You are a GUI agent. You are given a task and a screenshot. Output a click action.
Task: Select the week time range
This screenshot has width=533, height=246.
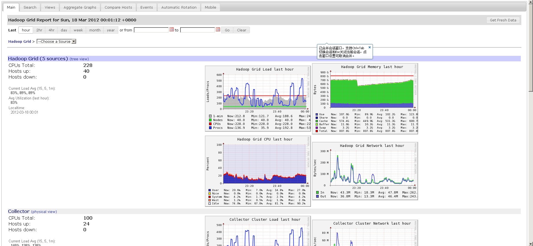[78, 30]
